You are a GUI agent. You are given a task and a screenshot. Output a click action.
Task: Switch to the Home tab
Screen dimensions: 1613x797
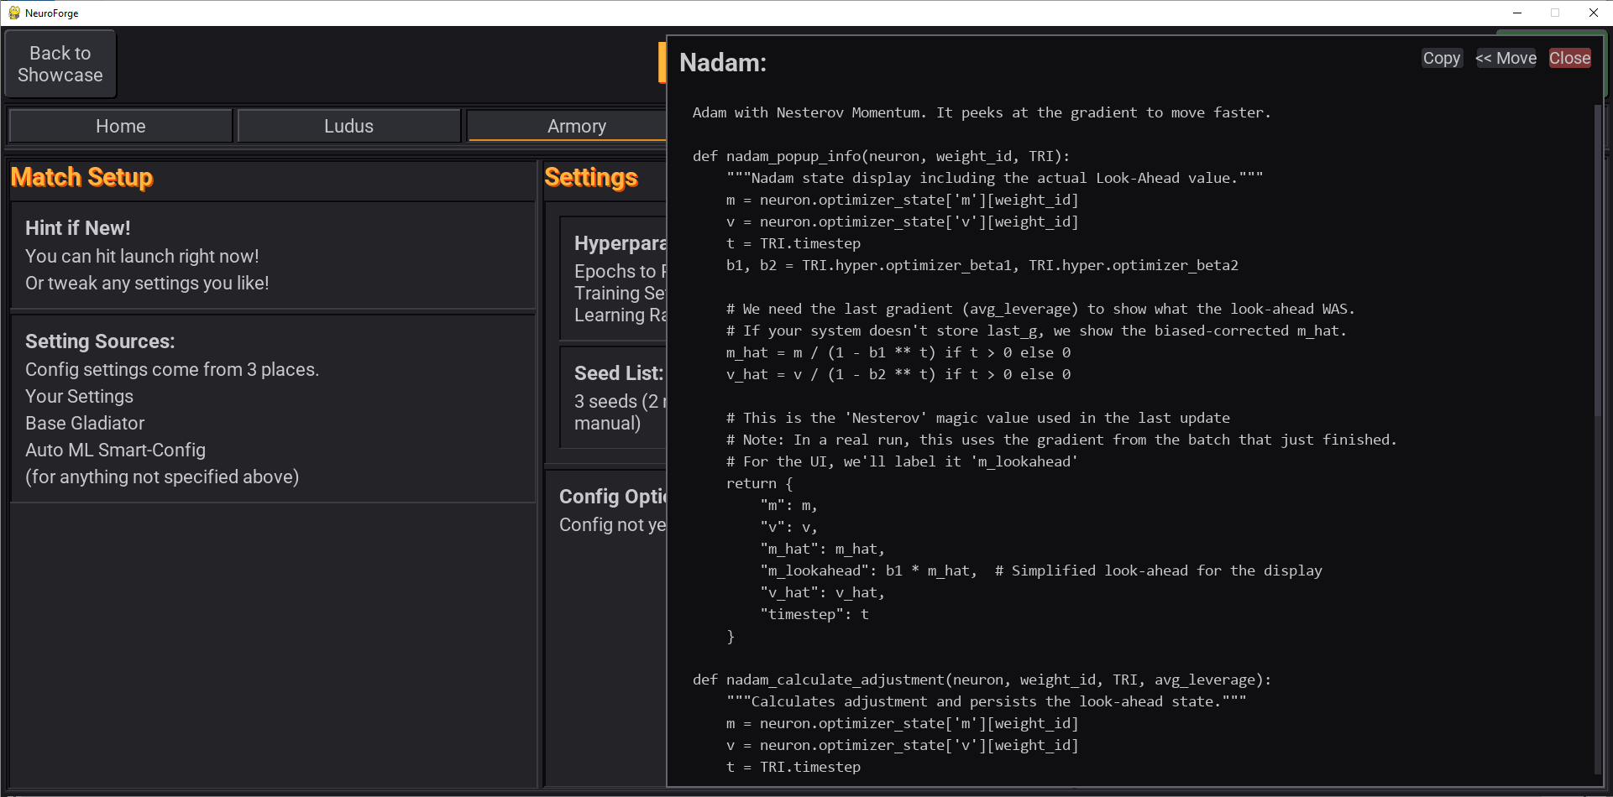121,126
